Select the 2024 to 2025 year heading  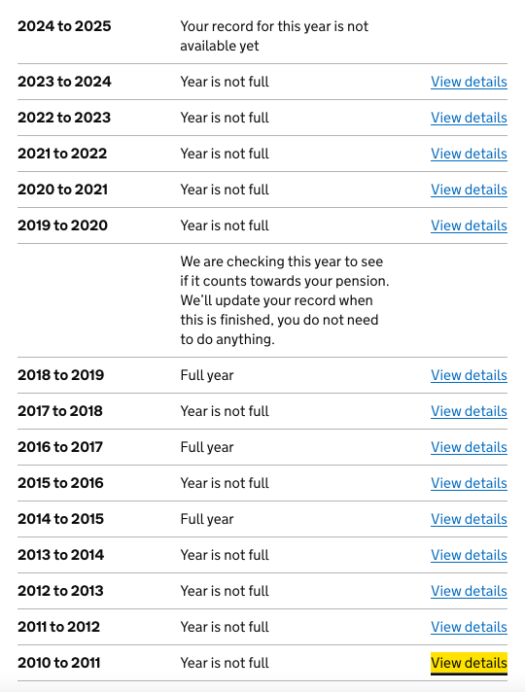click(64, 26)
